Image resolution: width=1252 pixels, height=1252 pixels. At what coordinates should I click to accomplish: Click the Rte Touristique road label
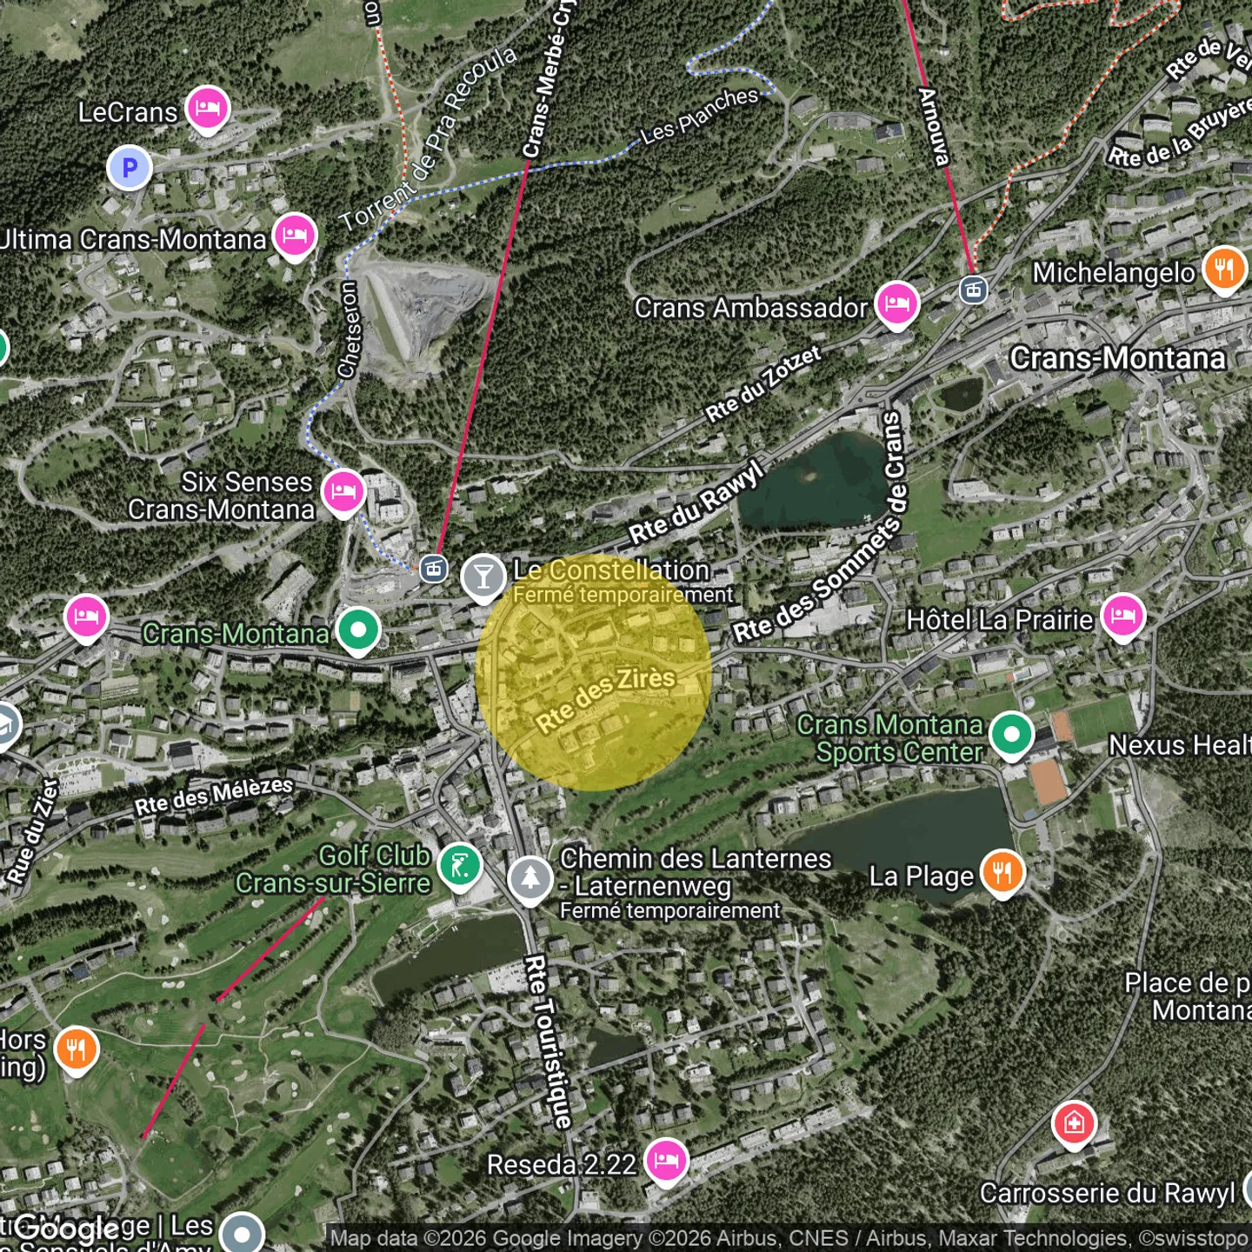click(549, 1041)
